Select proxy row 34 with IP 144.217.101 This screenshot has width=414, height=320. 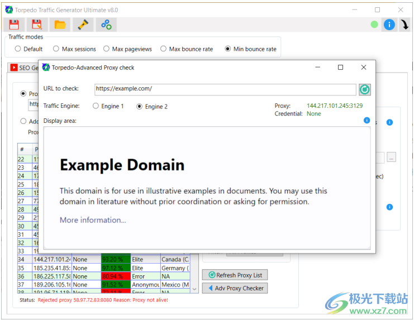[103, 259]
